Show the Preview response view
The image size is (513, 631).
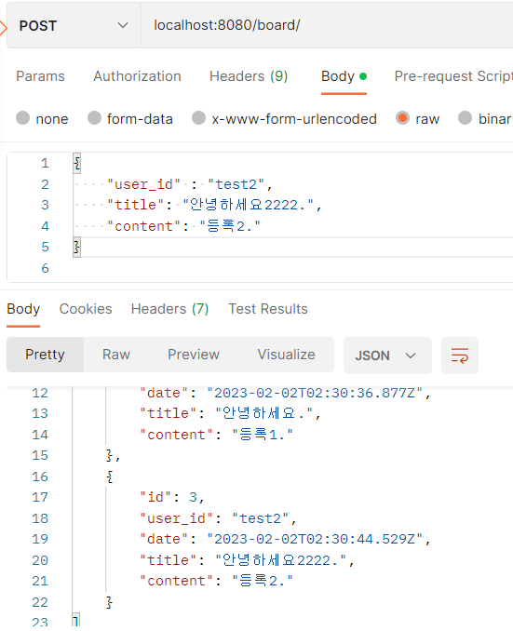click(194, 355)
